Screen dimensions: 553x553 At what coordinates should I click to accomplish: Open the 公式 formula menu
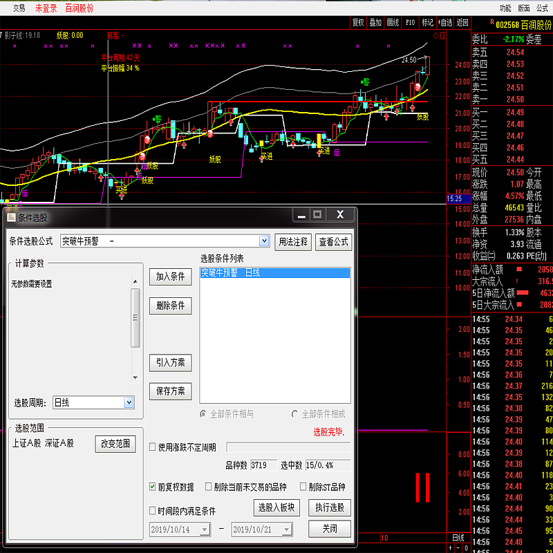(543, 8)
